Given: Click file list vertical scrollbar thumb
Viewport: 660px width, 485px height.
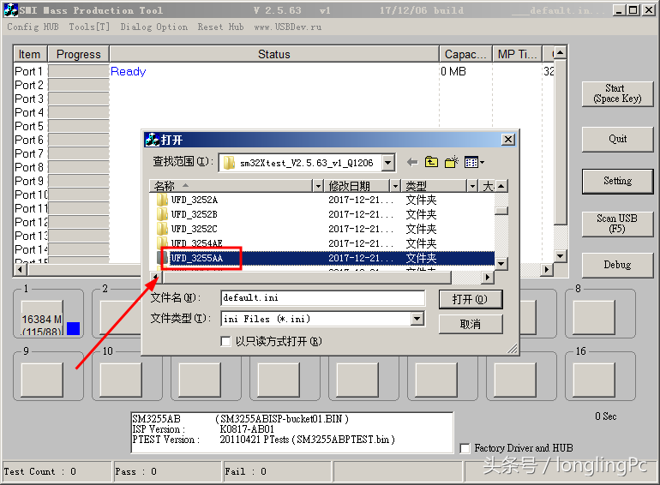Looking at the screenshot, I should (501, 210).
